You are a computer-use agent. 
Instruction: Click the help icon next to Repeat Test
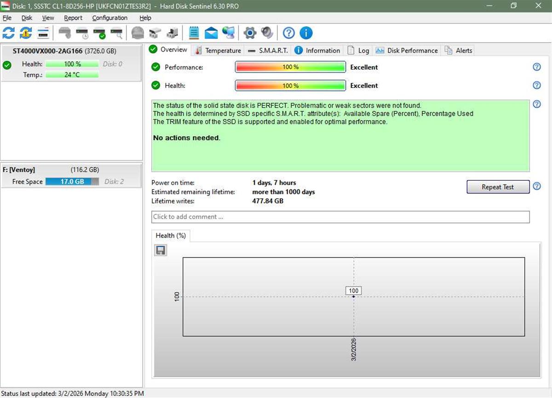click(536, 186)
